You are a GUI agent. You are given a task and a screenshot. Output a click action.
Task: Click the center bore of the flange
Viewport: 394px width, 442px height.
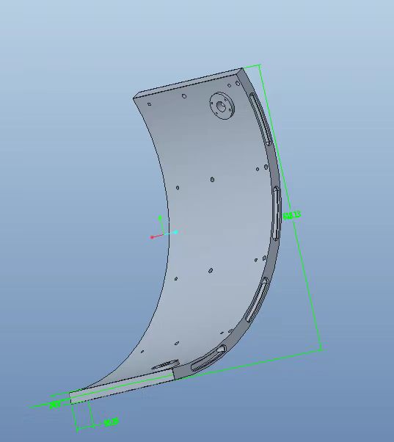pyautogui.click(x=221, y=106)
